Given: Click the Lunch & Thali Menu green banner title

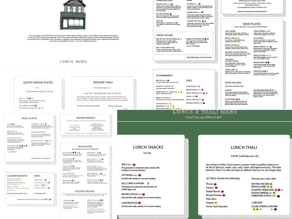Looking at the screenshot, I should click(206, 112).
